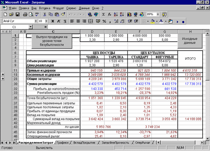The width and height of the screenshot is (210, 151).
Task: Open Print Preview icon
Action: tap(31, 14)
